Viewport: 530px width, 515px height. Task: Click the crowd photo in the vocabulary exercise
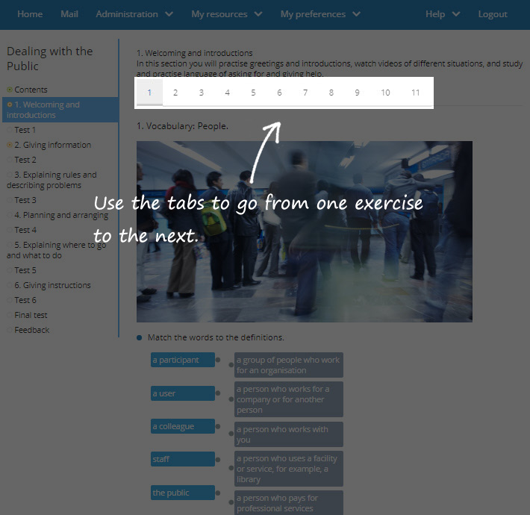coord(304,231)
